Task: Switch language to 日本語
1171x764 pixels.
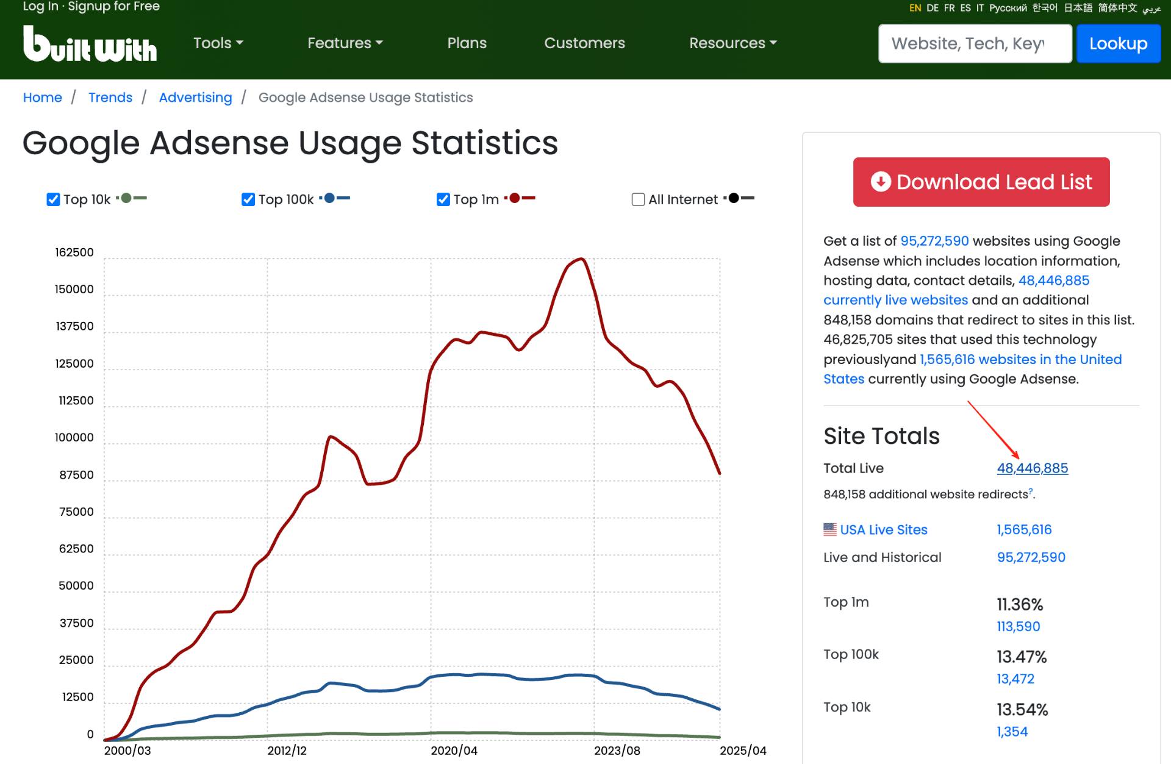Action: [1078, 8]
